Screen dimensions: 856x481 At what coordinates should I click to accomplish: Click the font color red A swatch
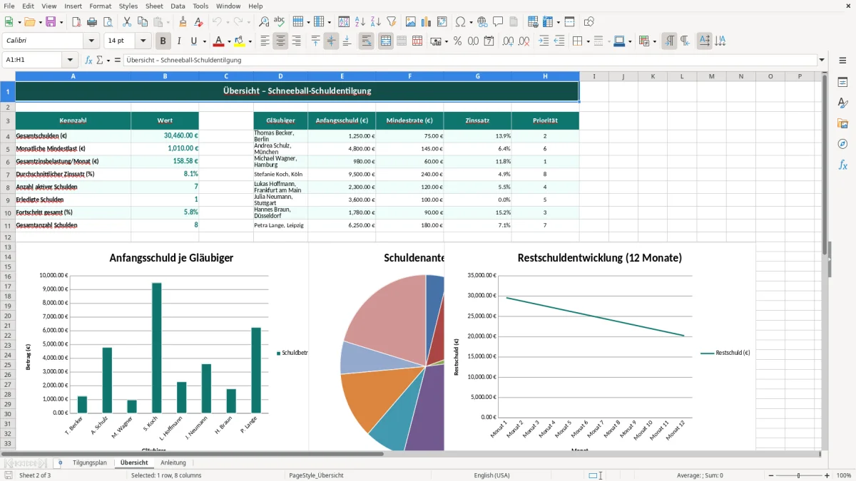click(219, 41)
